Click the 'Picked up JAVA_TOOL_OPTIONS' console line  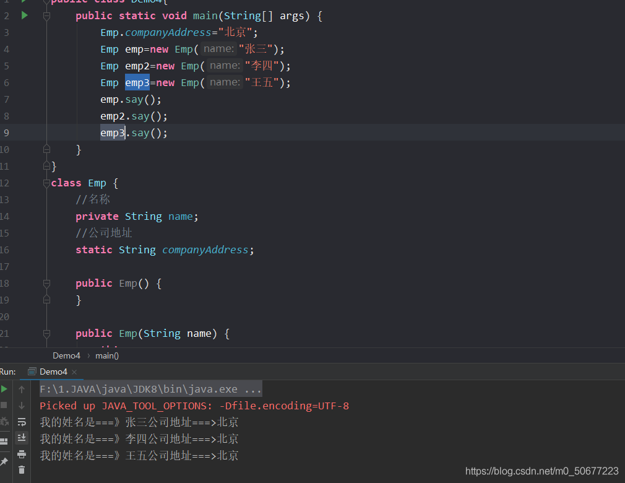point(194,406)
